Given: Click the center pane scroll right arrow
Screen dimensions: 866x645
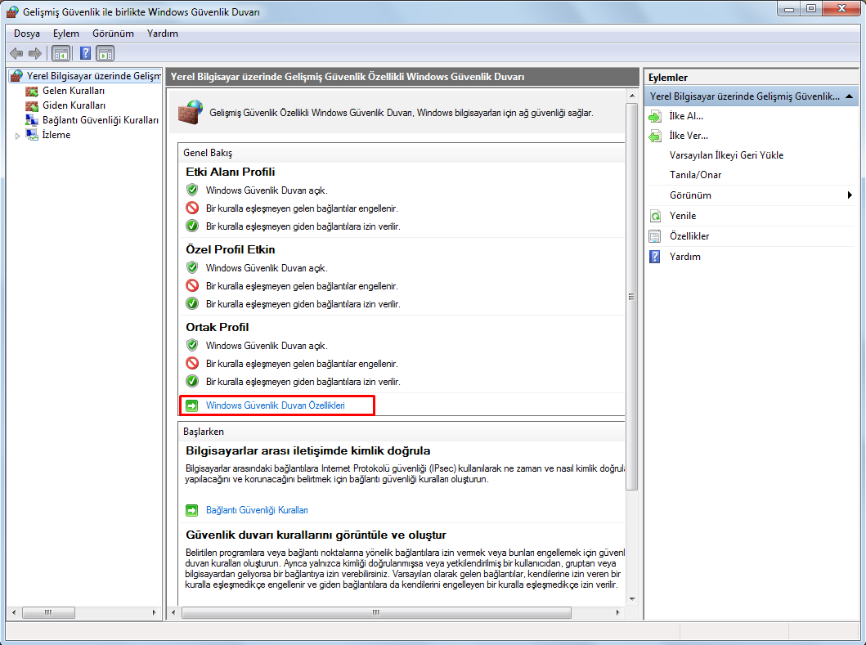Looking at the screenshot, I should [x=617, y=612].
